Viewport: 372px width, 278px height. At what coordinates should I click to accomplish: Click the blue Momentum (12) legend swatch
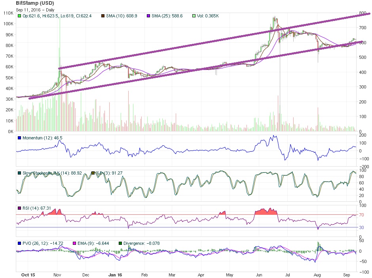coord(19,138)
